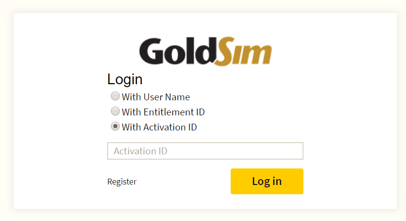Click the word "Name" in the first option

[177, 97]
